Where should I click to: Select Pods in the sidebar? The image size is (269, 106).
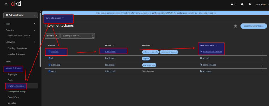point(10,80)
